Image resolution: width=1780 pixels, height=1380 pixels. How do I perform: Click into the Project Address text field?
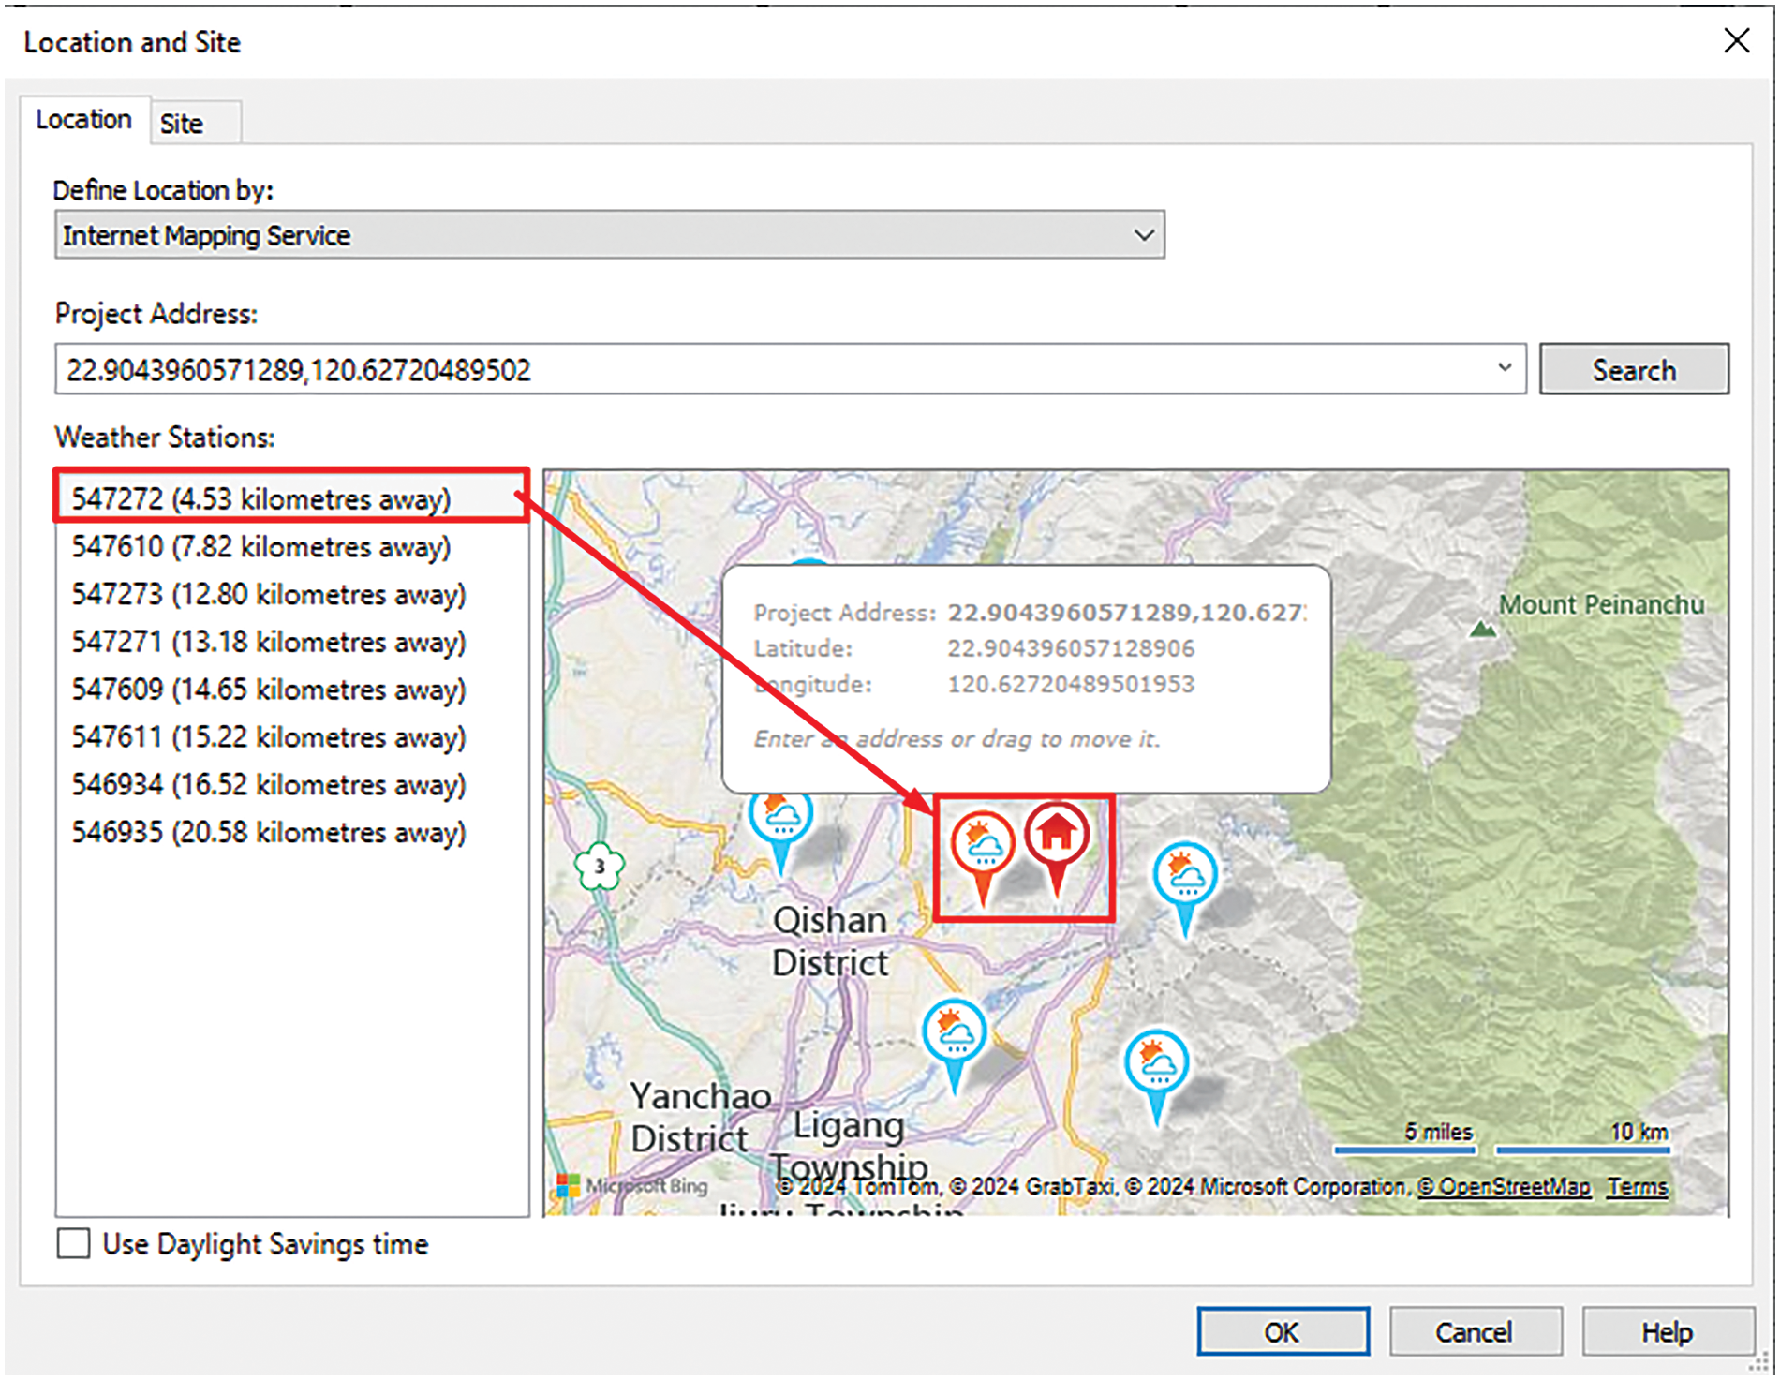[768, 370]
